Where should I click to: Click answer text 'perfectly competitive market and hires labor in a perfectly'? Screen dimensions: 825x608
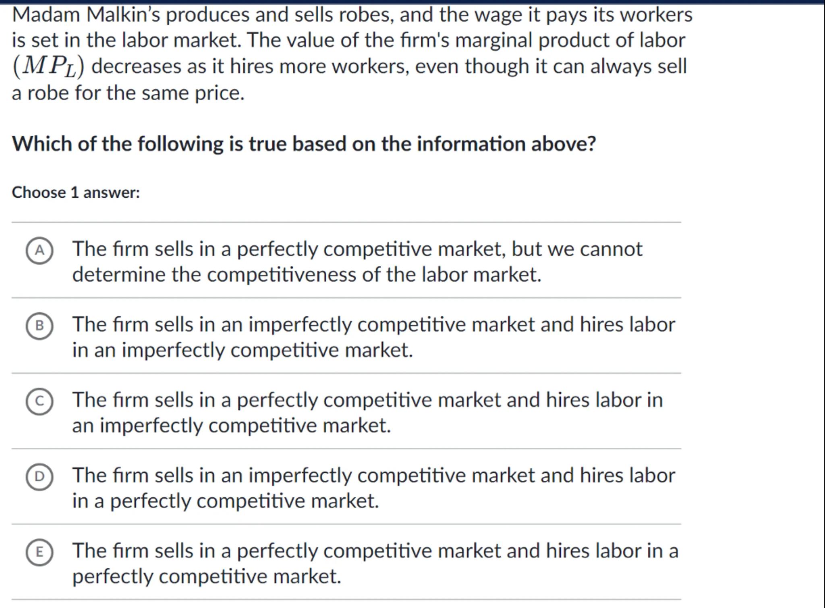click(x=375, y=563)
